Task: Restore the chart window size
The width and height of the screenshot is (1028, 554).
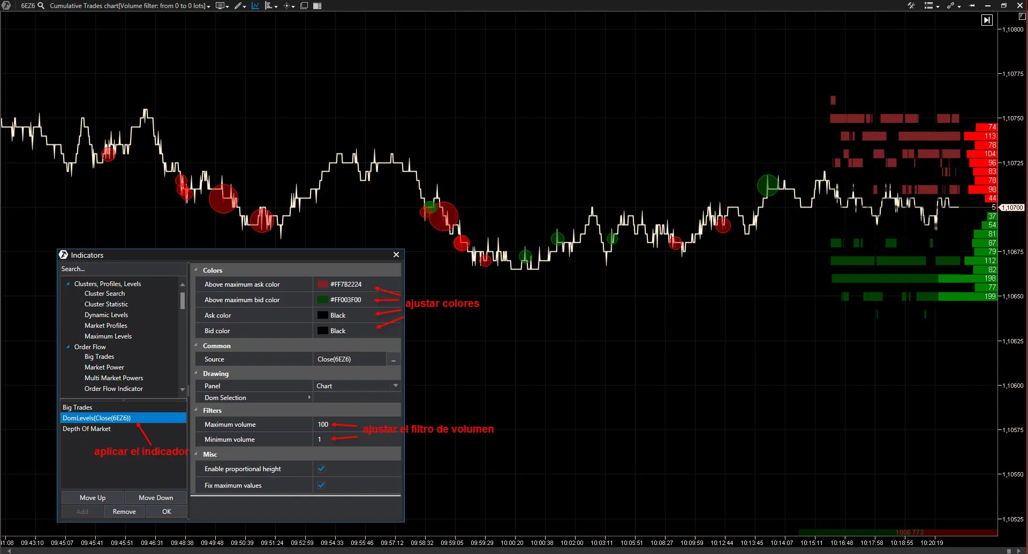Action: pyautogui.click(x=1004, y=5)
